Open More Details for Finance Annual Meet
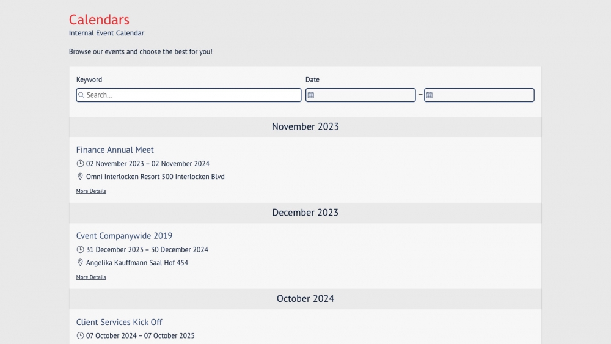 (x=91, y=191)
